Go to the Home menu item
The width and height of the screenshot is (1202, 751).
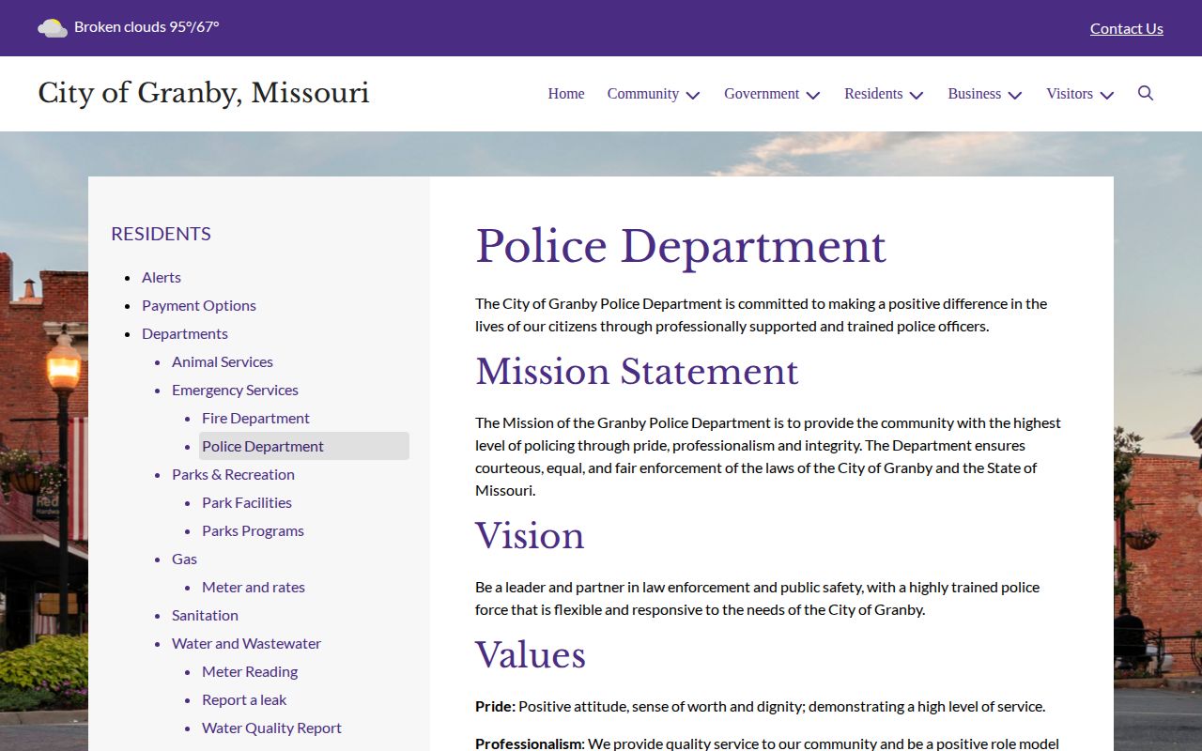[566, 94]
